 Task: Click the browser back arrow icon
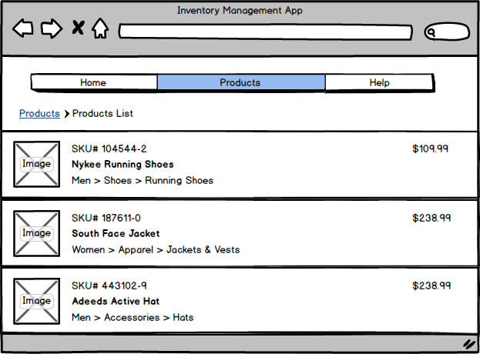tap(23, 29)
